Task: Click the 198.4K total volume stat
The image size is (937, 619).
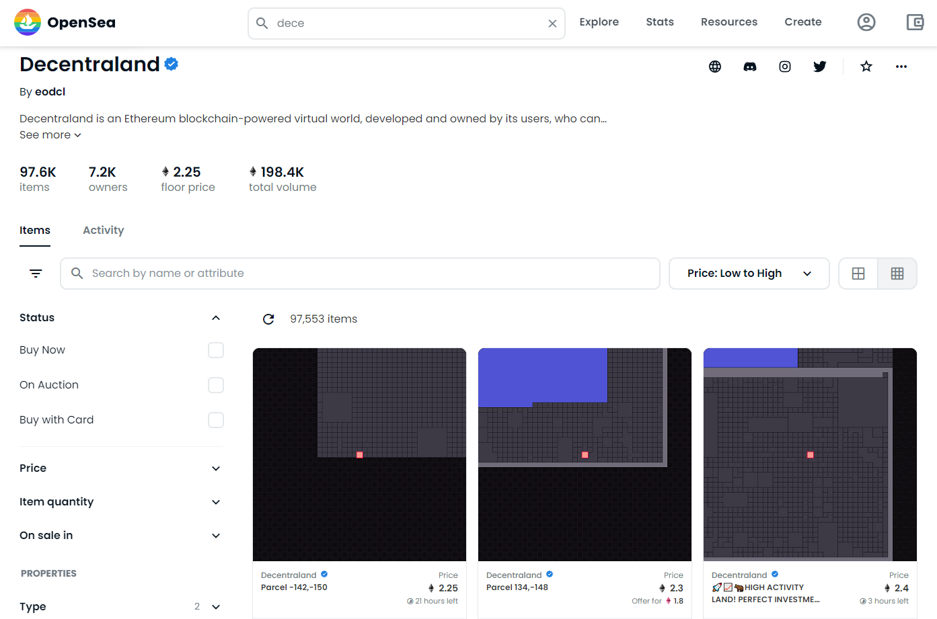Action: click(283, 179)
